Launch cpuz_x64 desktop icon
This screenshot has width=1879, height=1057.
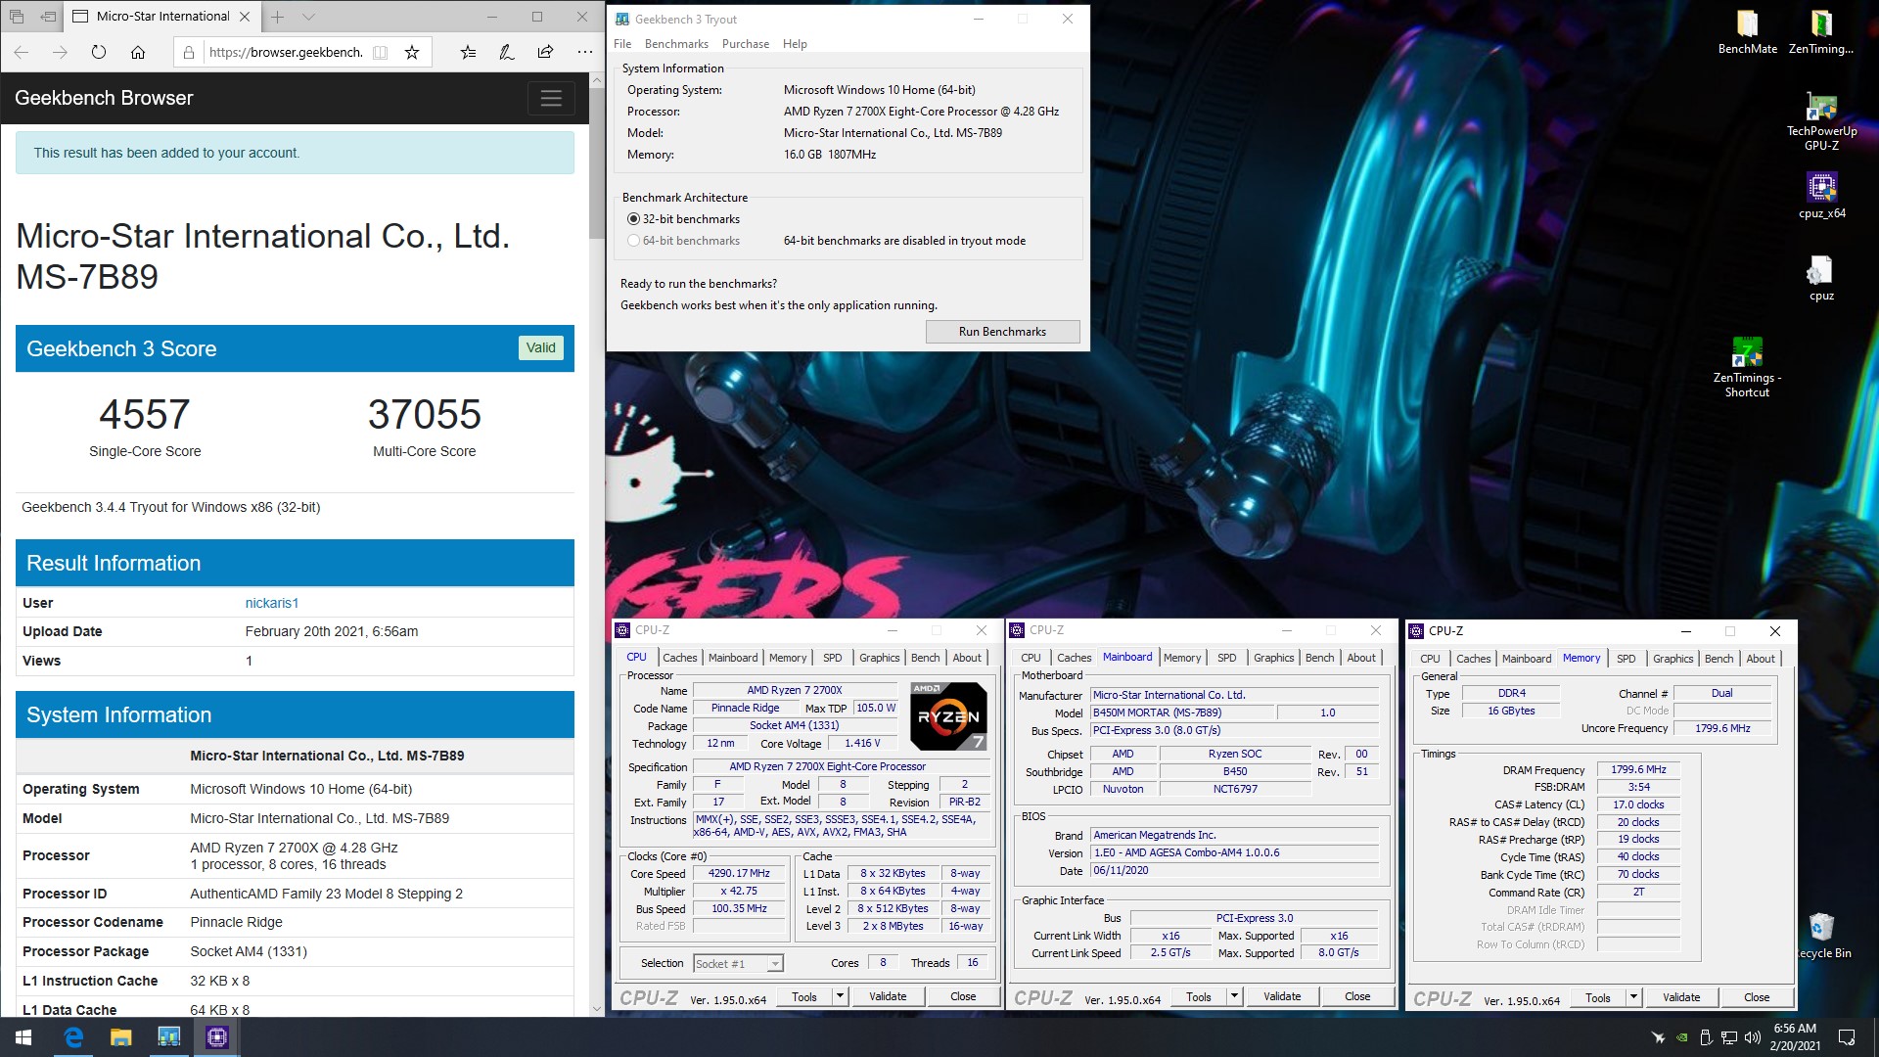click(x=1821, y=195)
